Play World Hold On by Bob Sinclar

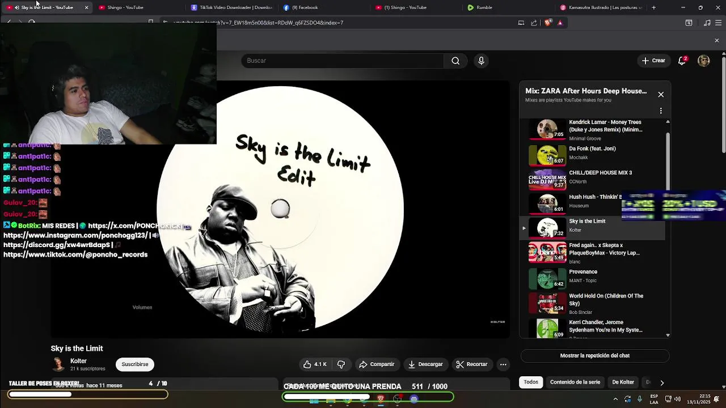(592, 303)
